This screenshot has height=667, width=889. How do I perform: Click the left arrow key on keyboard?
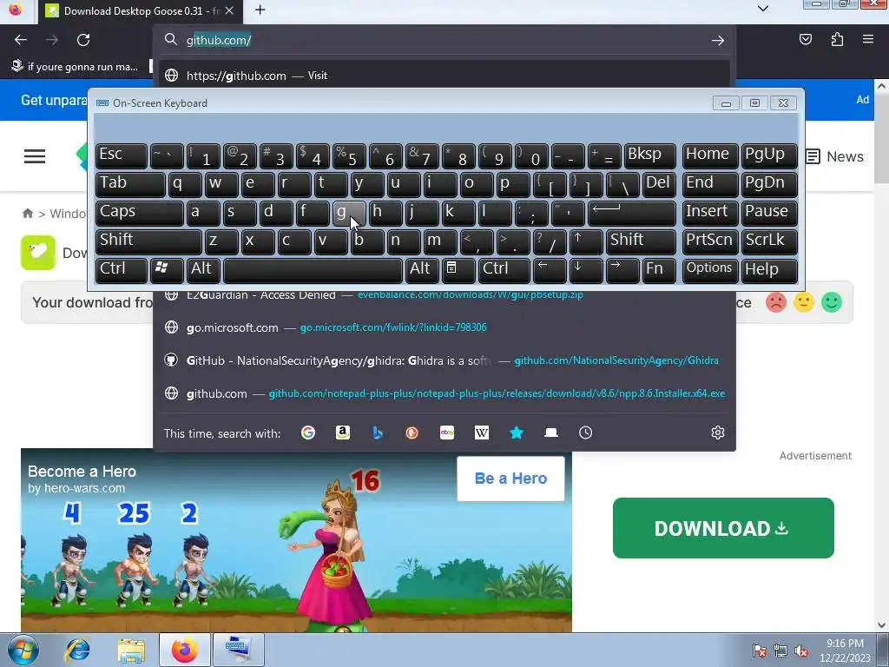(x=550, y=271)
